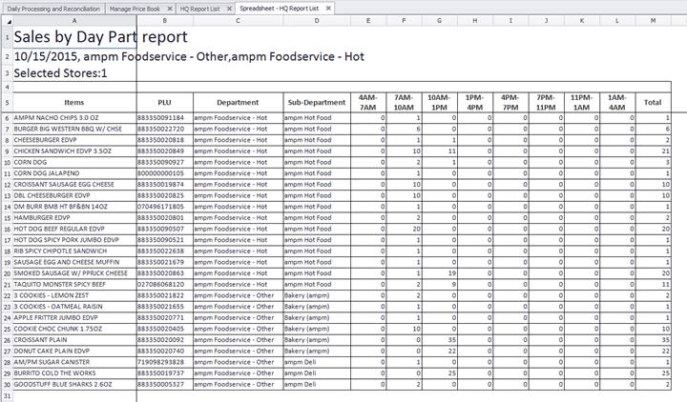Click the 'Department' heading cell
The width and height of the screenshot is (687, 402).
coord(238,102)
